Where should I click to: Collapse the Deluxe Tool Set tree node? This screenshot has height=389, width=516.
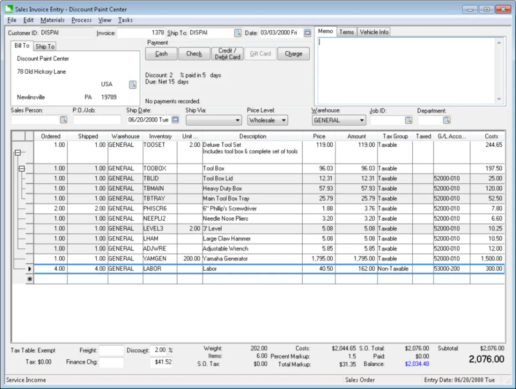[18, 152]
